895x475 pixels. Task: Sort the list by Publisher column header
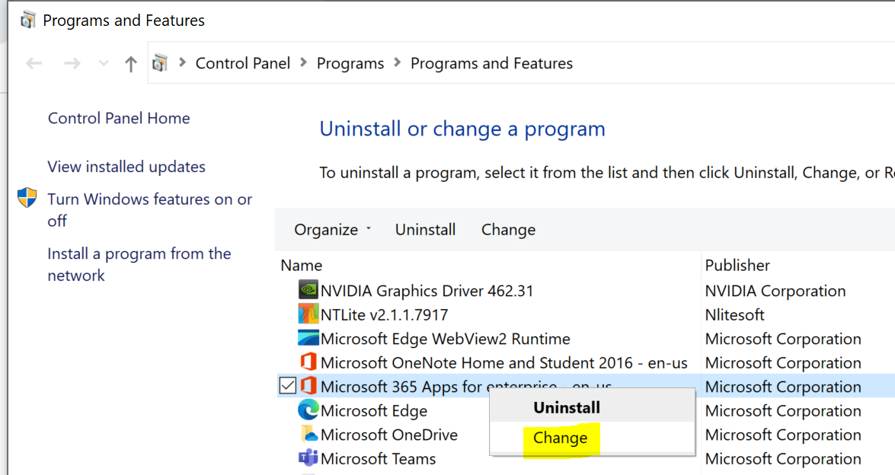point(737,265)
